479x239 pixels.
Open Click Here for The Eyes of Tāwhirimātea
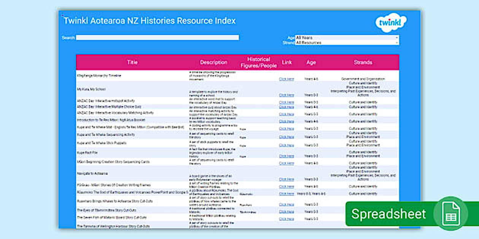pos(286,211)
